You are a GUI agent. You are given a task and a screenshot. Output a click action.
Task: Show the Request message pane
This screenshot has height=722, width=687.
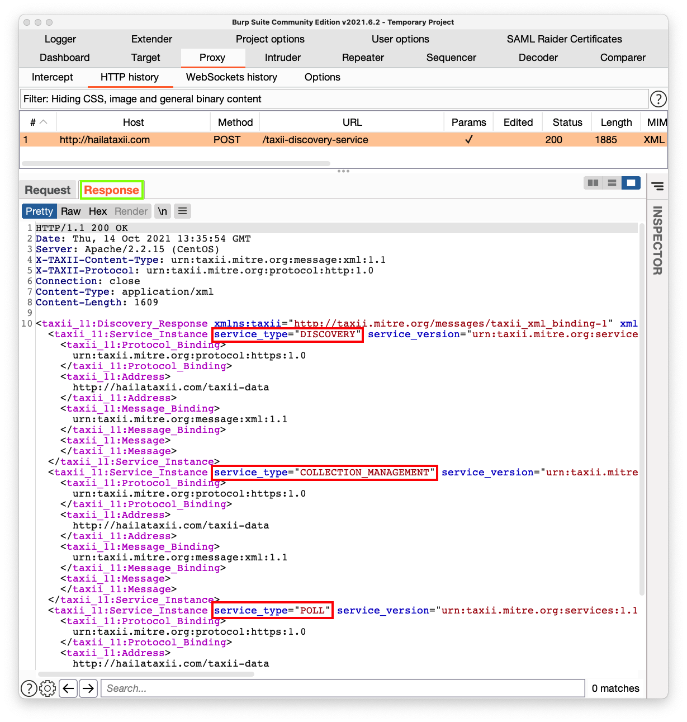click(48, 190)
